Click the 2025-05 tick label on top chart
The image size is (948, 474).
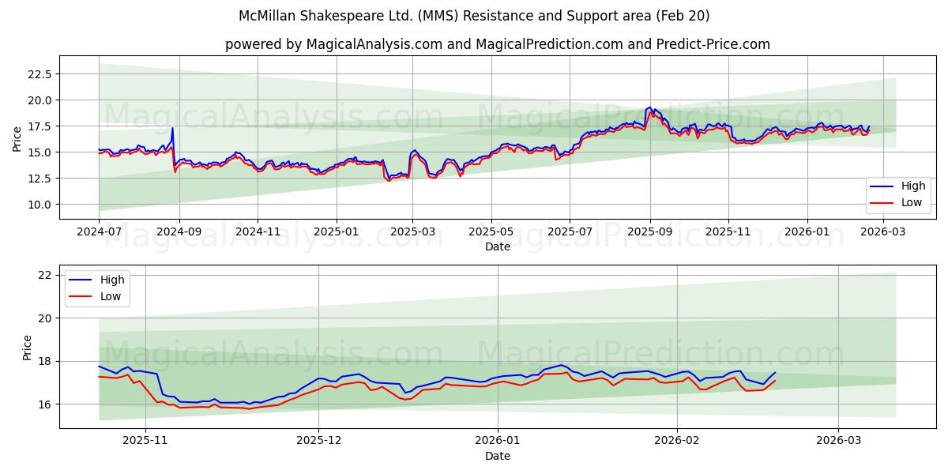point(491,232)
